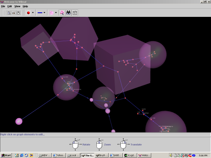Toggle the node picking pointer tool
Image resolution: width=211 pixels, height=158 pixels.
(62, 13)
